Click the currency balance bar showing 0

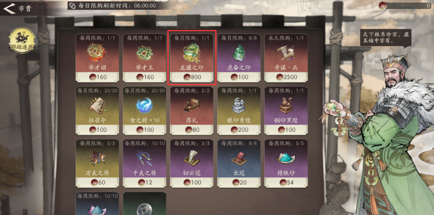pos(405,5)
